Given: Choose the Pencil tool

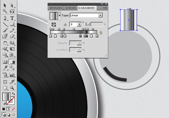Looking at the screenshot, I should pyautogui.click(x=12, y=30).
